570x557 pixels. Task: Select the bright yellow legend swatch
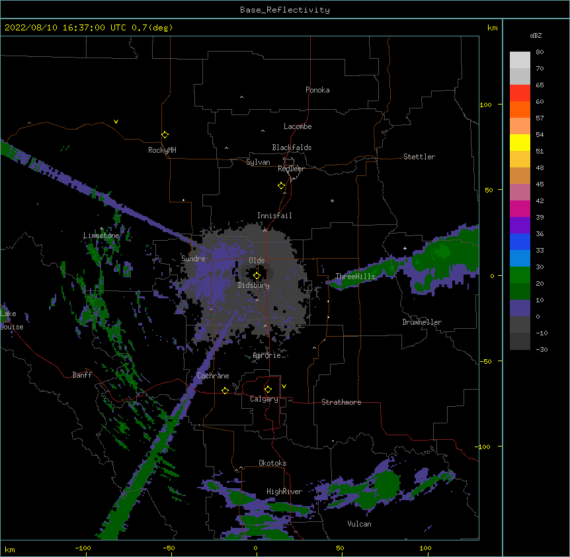520,142
